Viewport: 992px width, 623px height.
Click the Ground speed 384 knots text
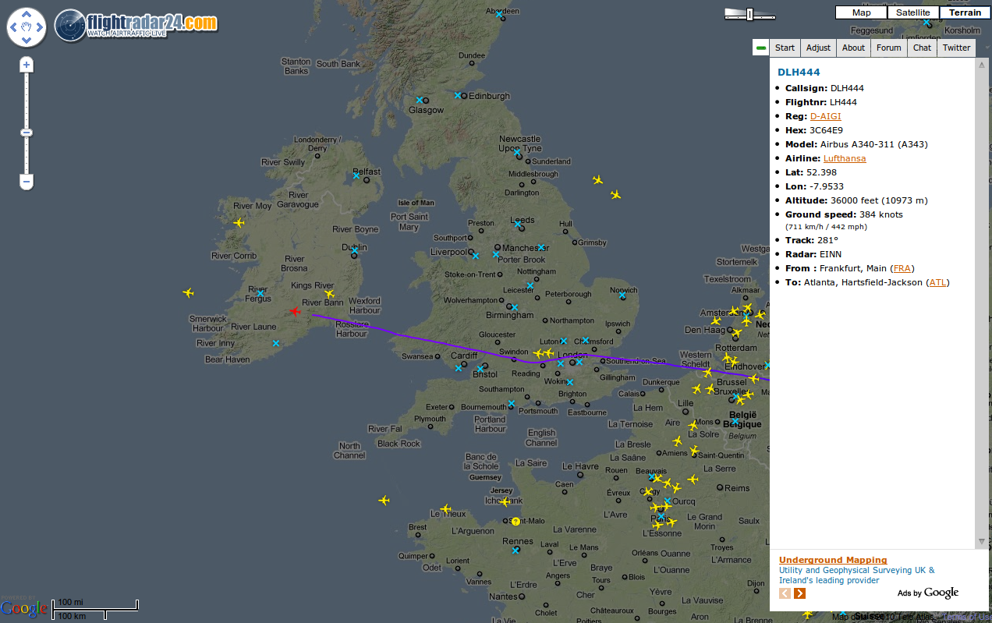click(844, 214)
